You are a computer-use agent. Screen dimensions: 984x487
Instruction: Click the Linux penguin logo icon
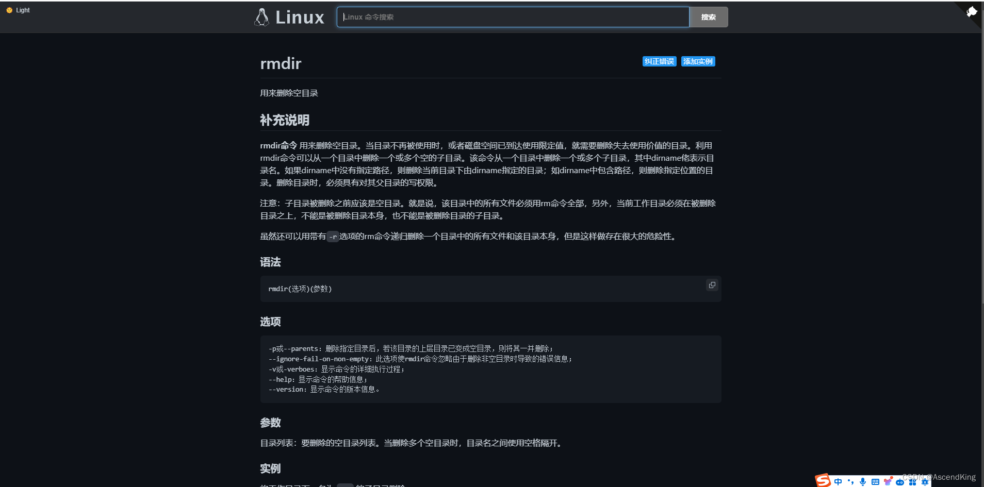pos(261,17)
